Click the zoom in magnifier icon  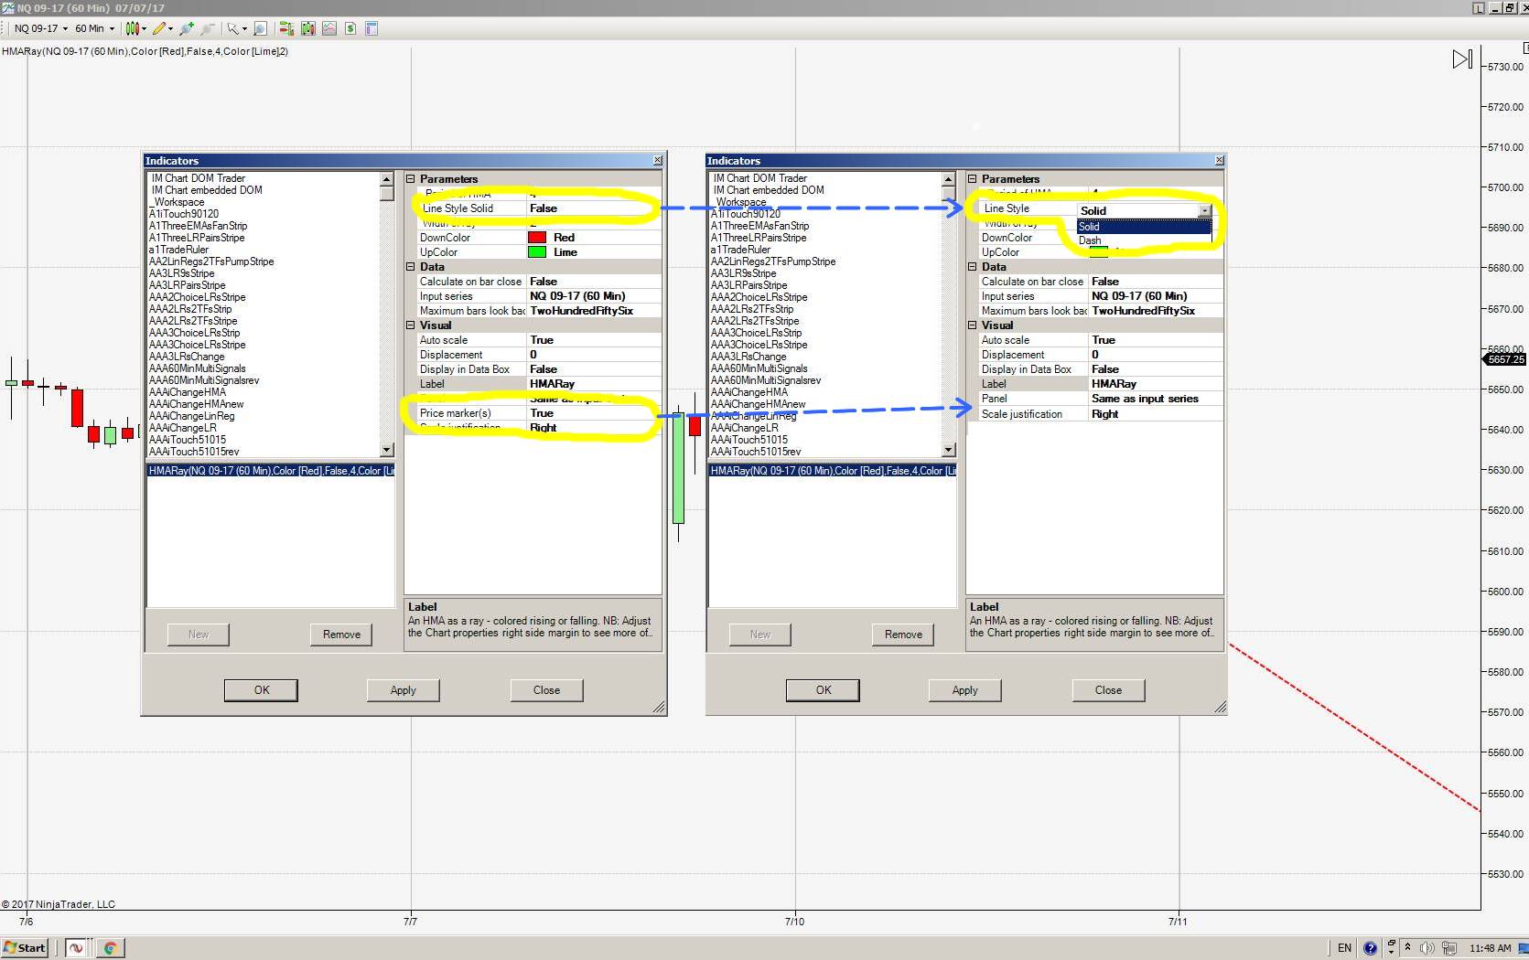click(188, 28)
